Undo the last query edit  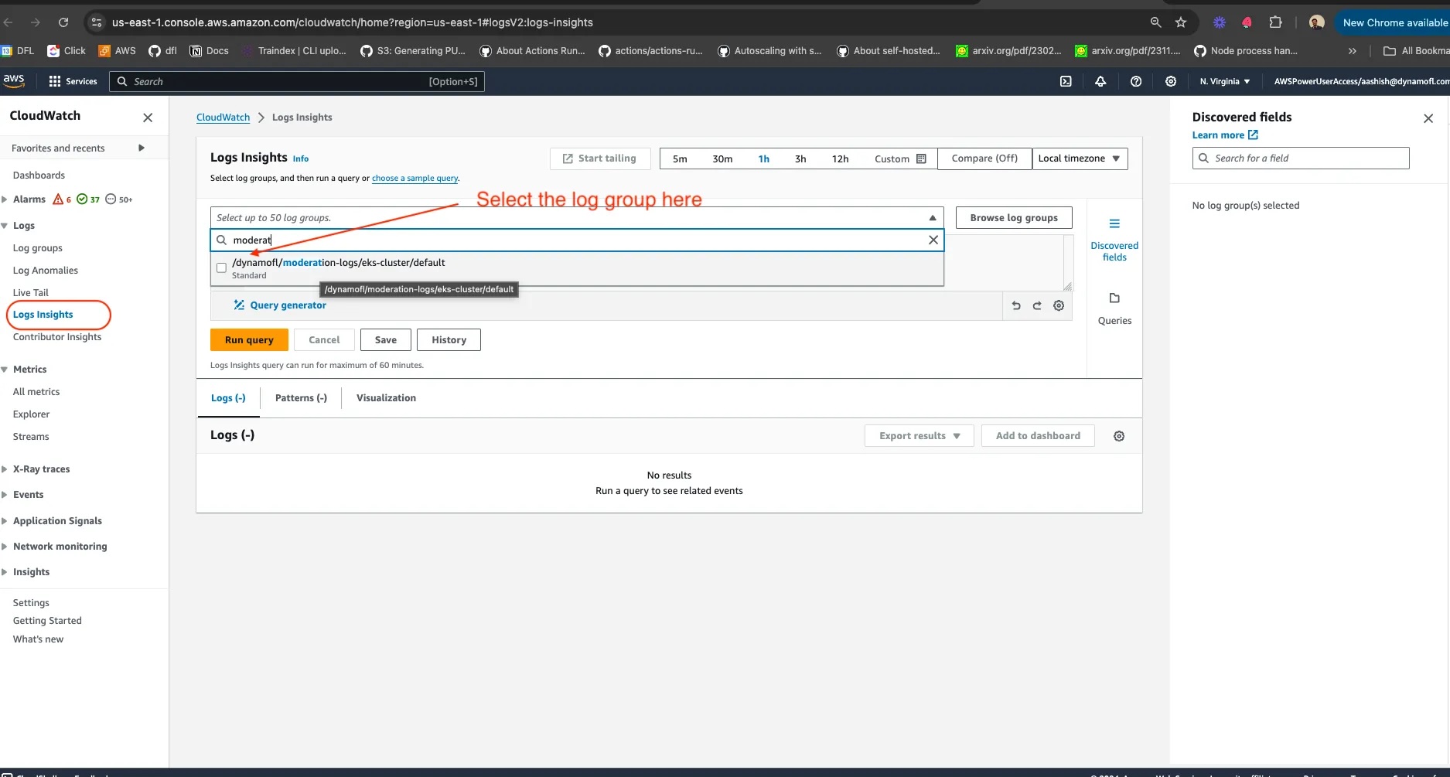1016,305
